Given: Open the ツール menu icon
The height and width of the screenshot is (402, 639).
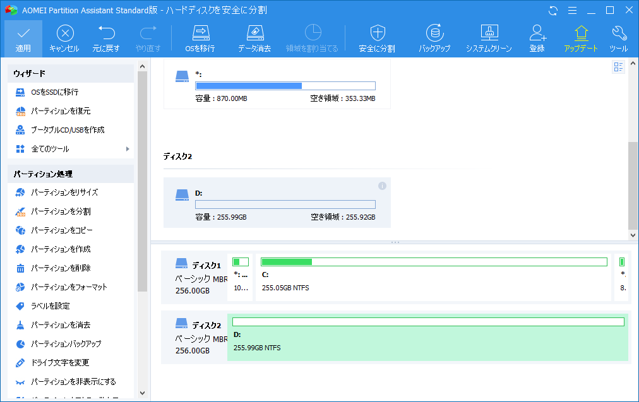Looking at the screenshot, I should [x=619, y=38].
